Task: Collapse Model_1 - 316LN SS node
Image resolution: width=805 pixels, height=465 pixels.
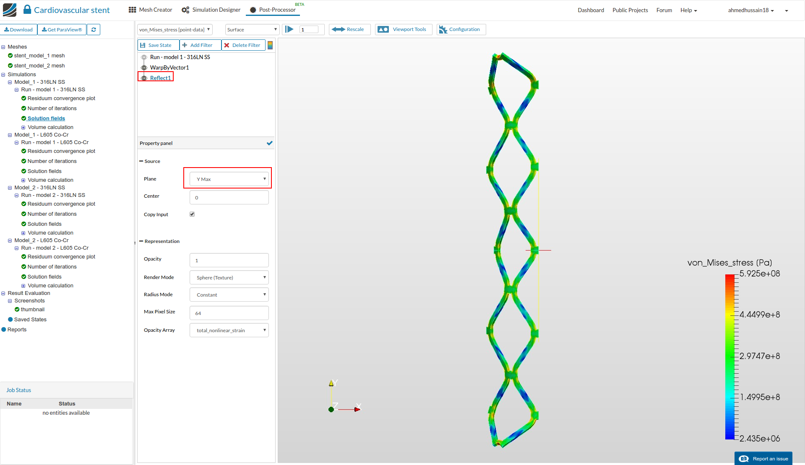Action: [10, 82]
